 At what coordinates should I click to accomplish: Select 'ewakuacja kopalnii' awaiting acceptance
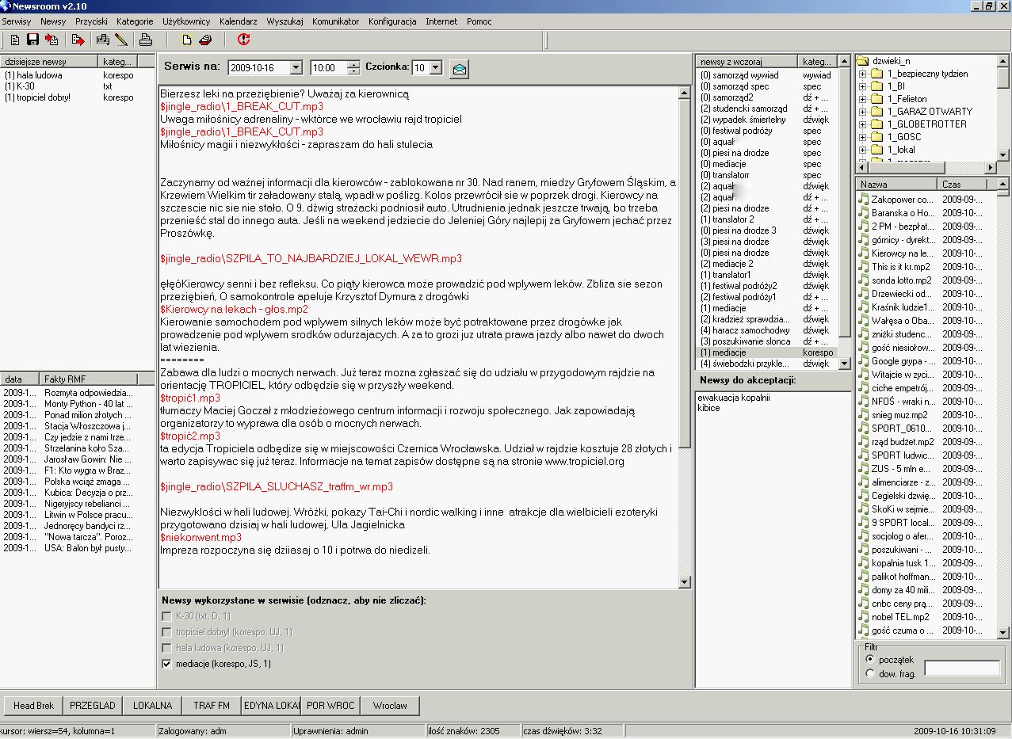pos(734,398)
